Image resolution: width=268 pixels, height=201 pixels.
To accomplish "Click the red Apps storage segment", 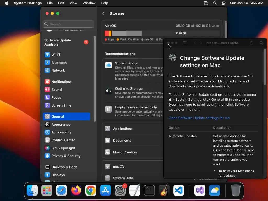I will pos(107,33).
